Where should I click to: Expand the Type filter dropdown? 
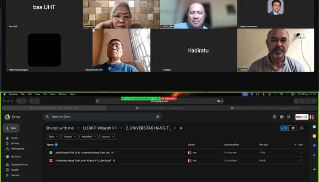[x=52, y=136]
